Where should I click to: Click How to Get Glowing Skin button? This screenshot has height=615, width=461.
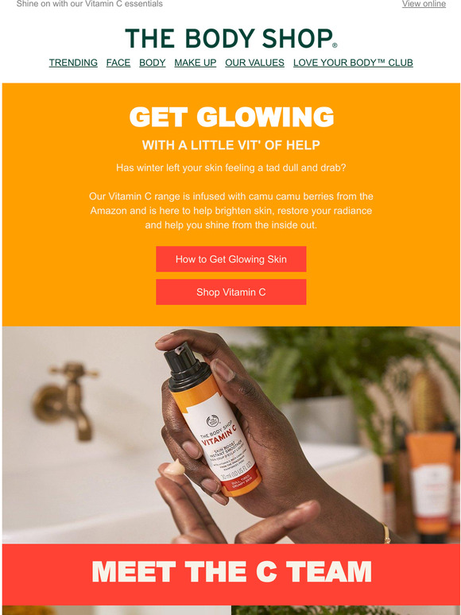click(x=231, y=259)
